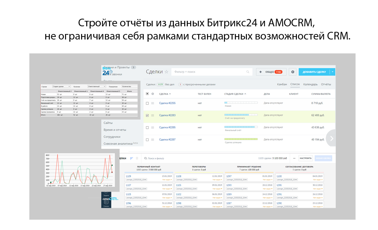Expand the arrow beside ДОБАВИТЬ СДЕЛКУ
The image size is (378, 230).
(332, 72)
